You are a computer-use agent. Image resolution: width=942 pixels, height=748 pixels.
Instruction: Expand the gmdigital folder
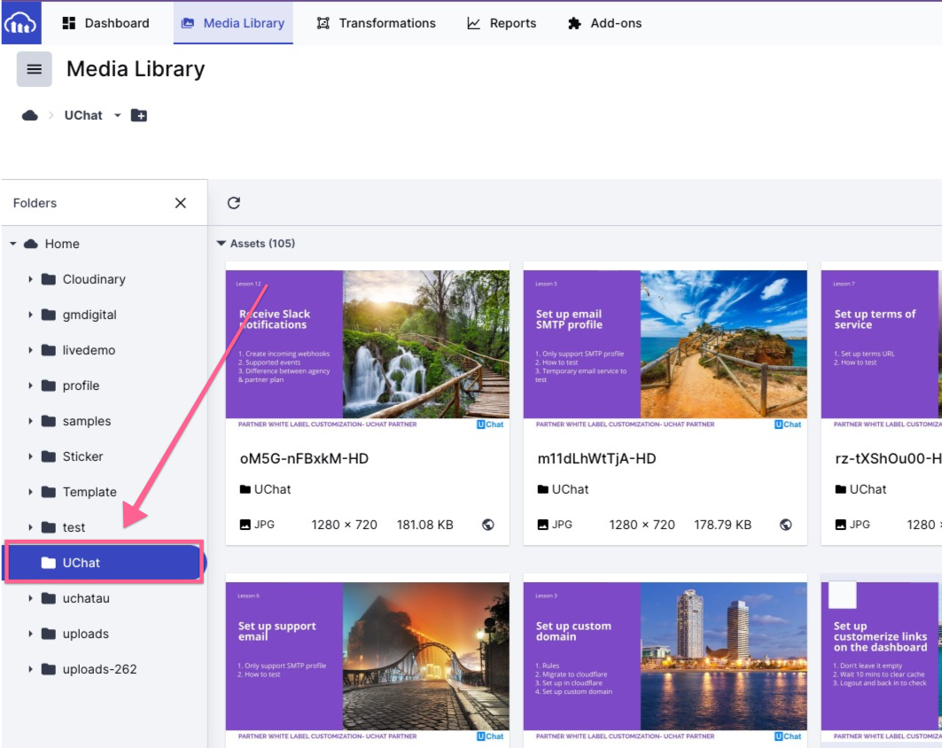click(x=30, y=315)
